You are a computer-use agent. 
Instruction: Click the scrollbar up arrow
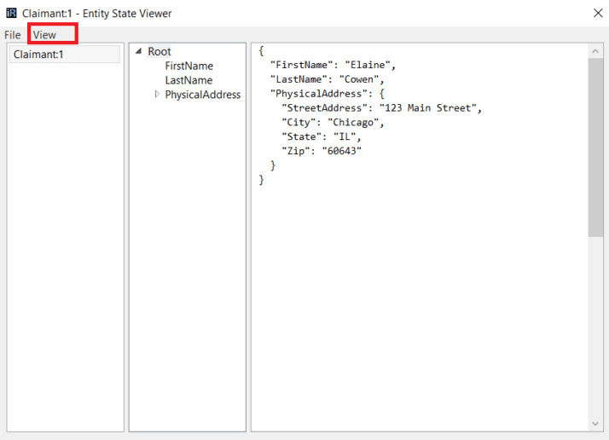(x=595, y=51)
